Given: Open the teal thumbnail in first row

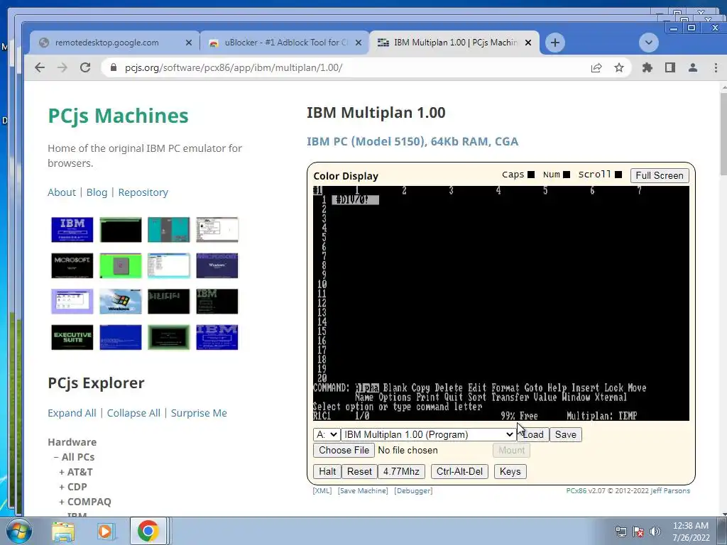Looking at the screenshot, I should (169, 229).
